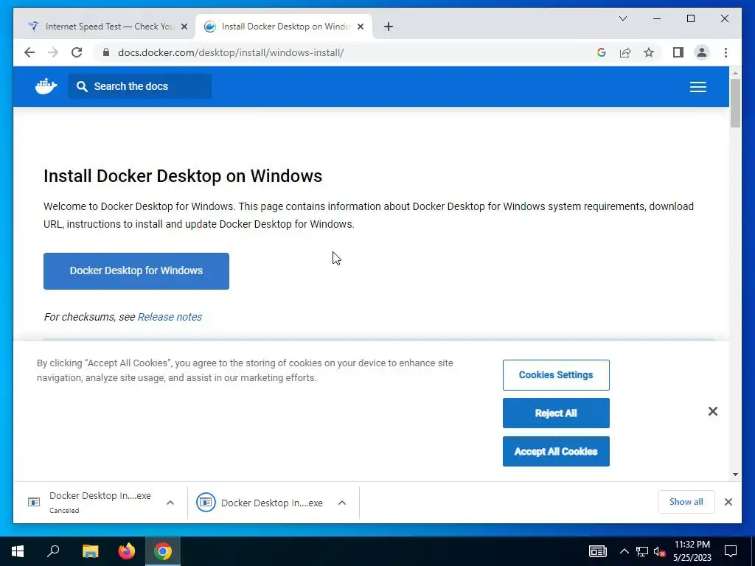
Task: Click the page vertical scrollbar thumb
Action: [x=735, y=102]
